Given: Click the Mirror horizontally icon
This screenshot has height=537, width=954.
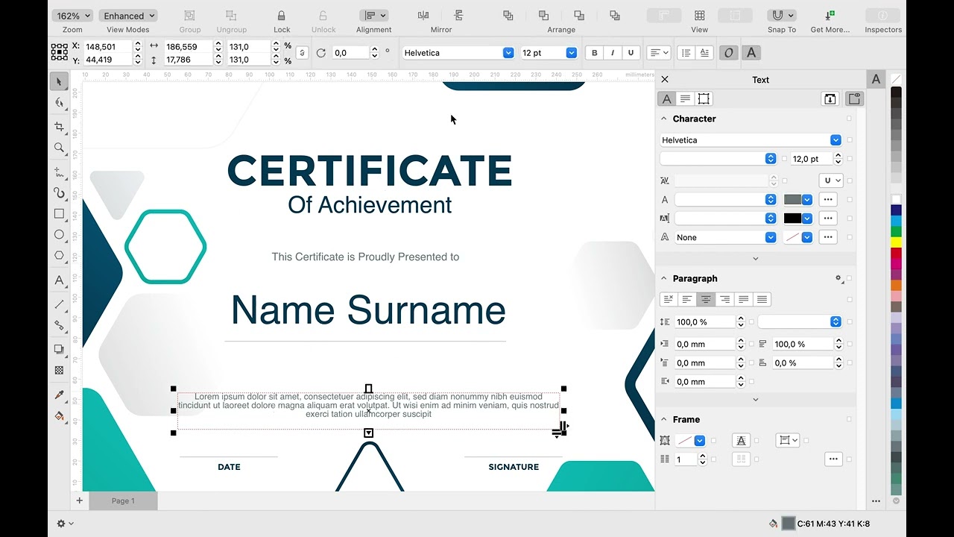Looking at the screenshot, I should pyautogui.click(x=423, y=16).
